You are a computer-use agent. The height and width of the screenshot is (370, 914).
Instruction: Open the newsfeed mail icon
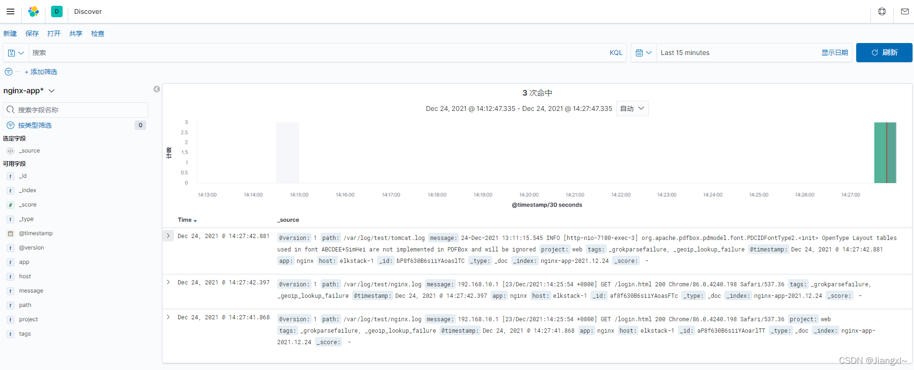tap(905, 11)
